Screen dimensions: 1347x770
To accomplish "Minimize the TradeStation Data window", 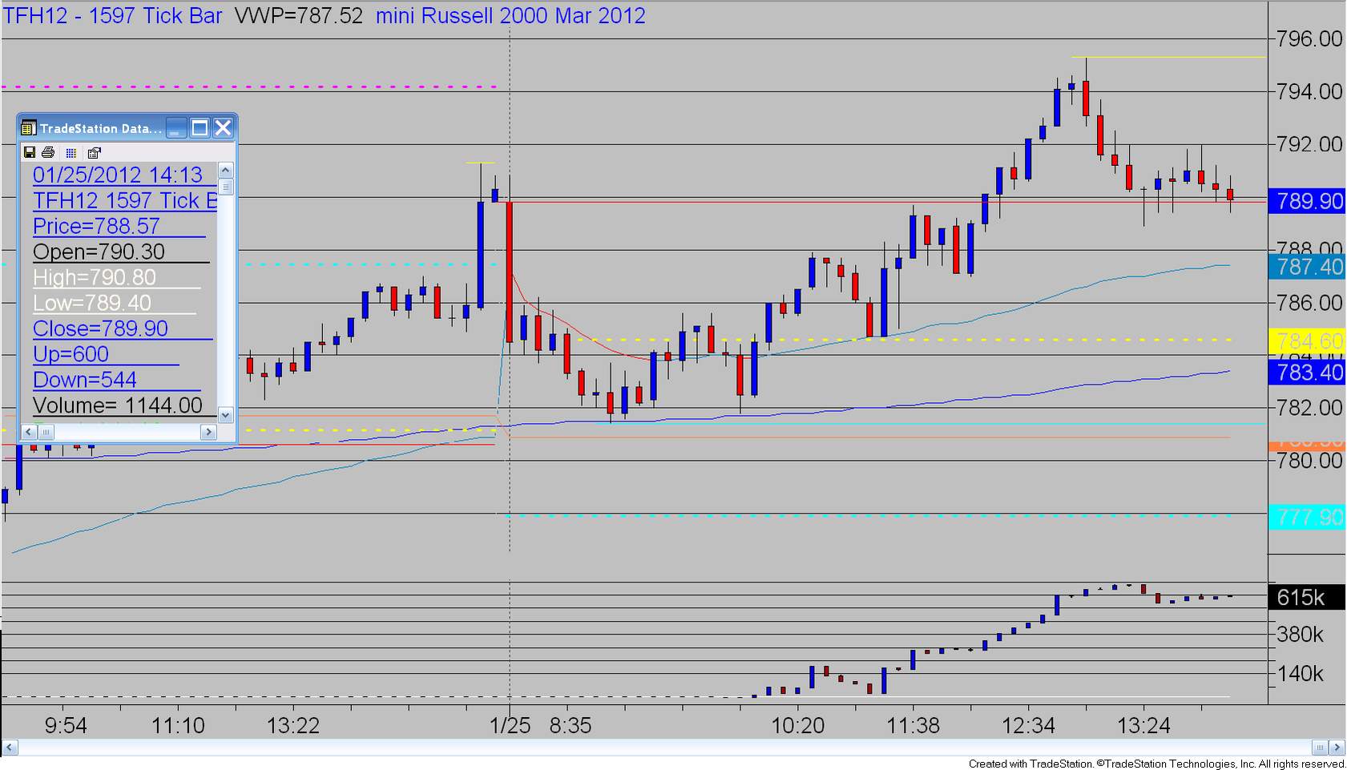I will click(x=176, y=127).
